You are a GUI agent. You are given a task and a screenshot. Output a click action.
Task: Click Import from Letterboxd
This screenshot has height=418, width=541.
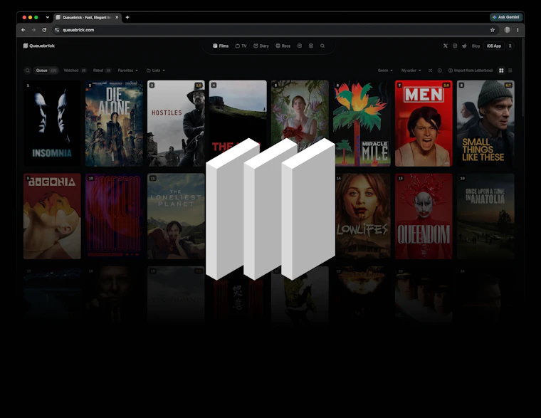pyautogui.click(x=471, y=70)
